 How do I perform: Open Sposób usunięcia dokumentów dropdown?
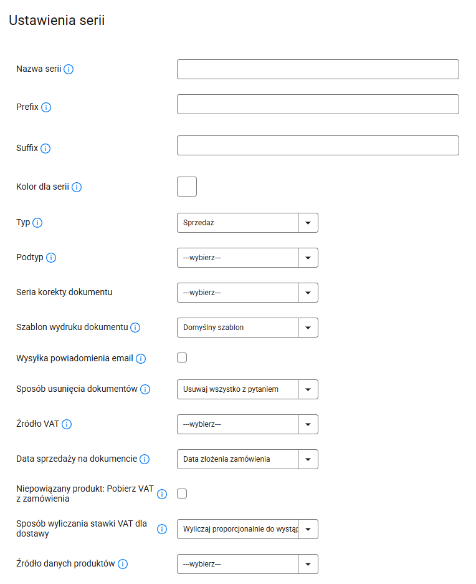[247, 389]
